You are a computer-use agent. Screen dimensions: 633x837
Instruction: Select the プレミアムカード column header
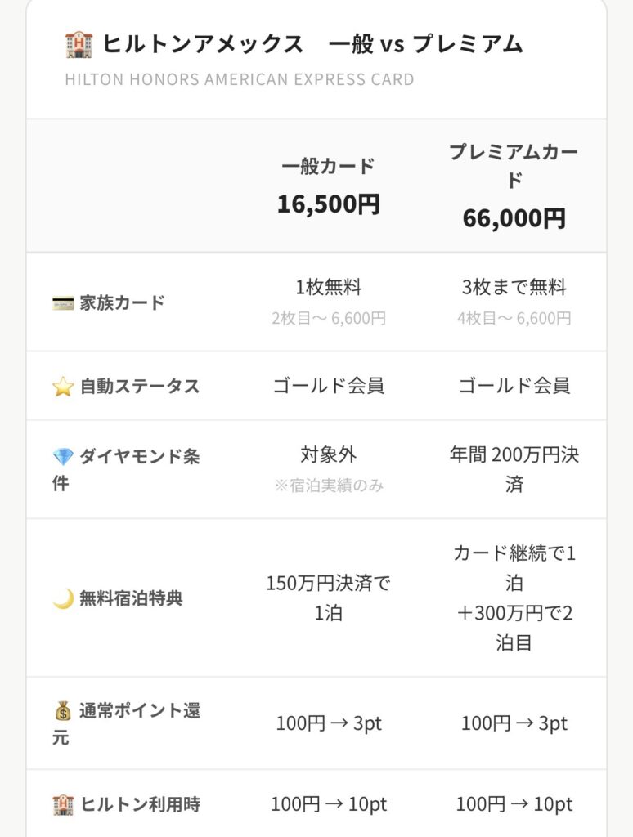coord(514,166)
